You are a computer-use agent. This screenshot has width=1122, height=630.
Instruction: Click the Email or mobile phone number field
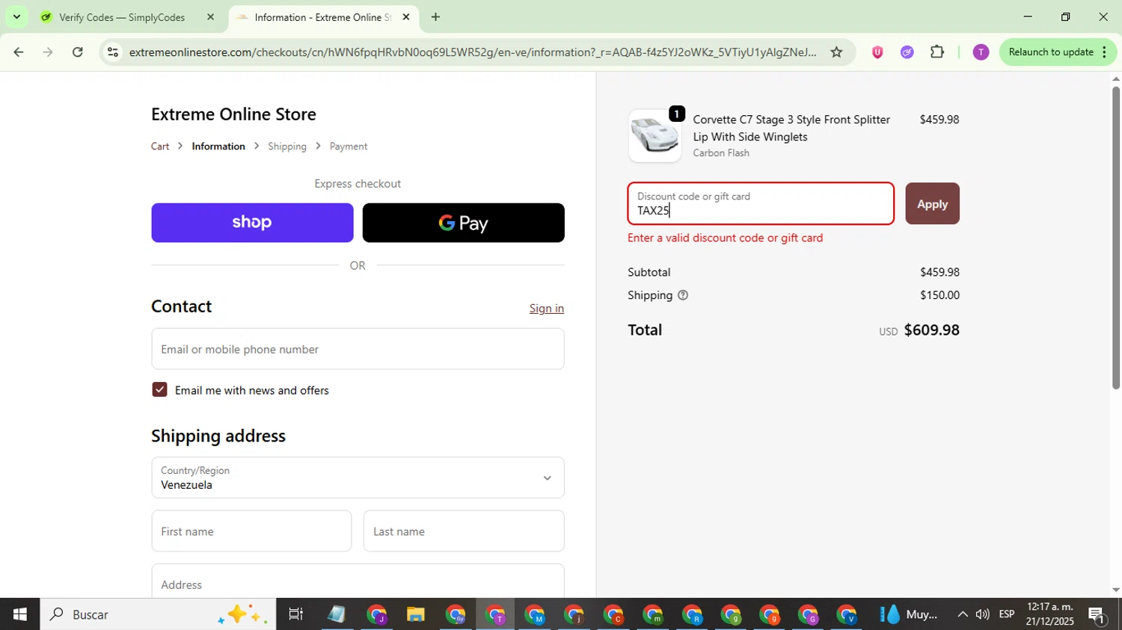(358, 349)
